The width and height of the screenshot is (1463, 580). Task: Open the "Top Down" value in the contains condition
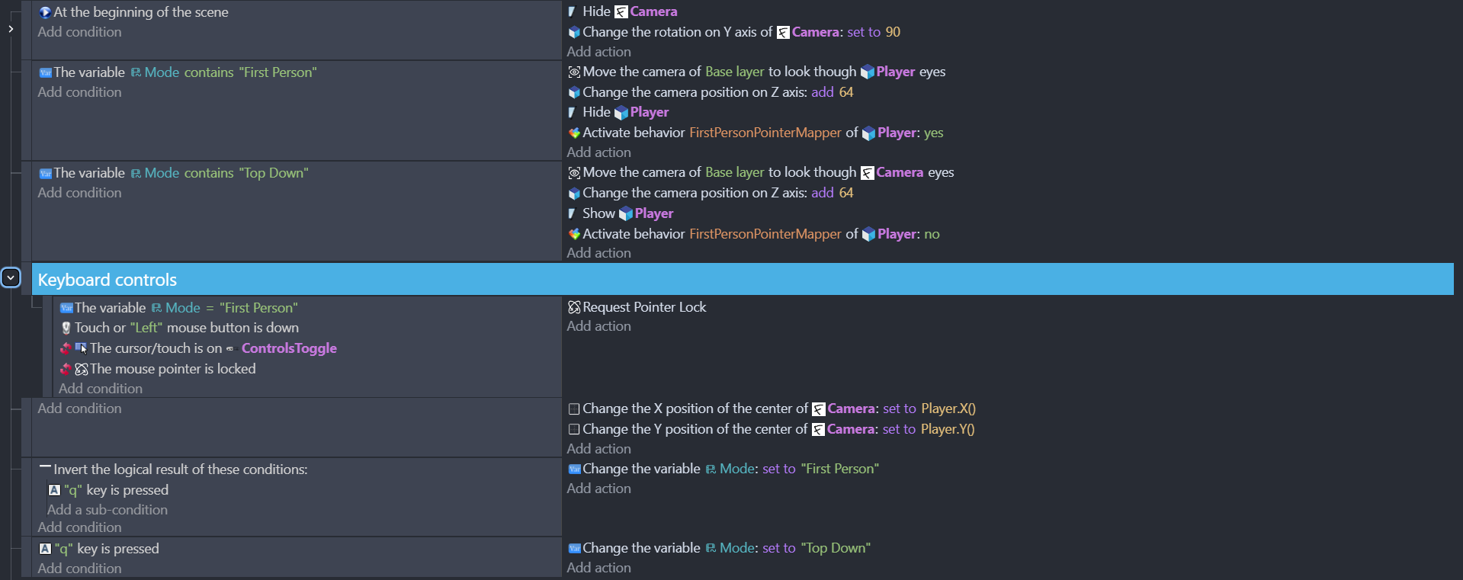(274, 173)
